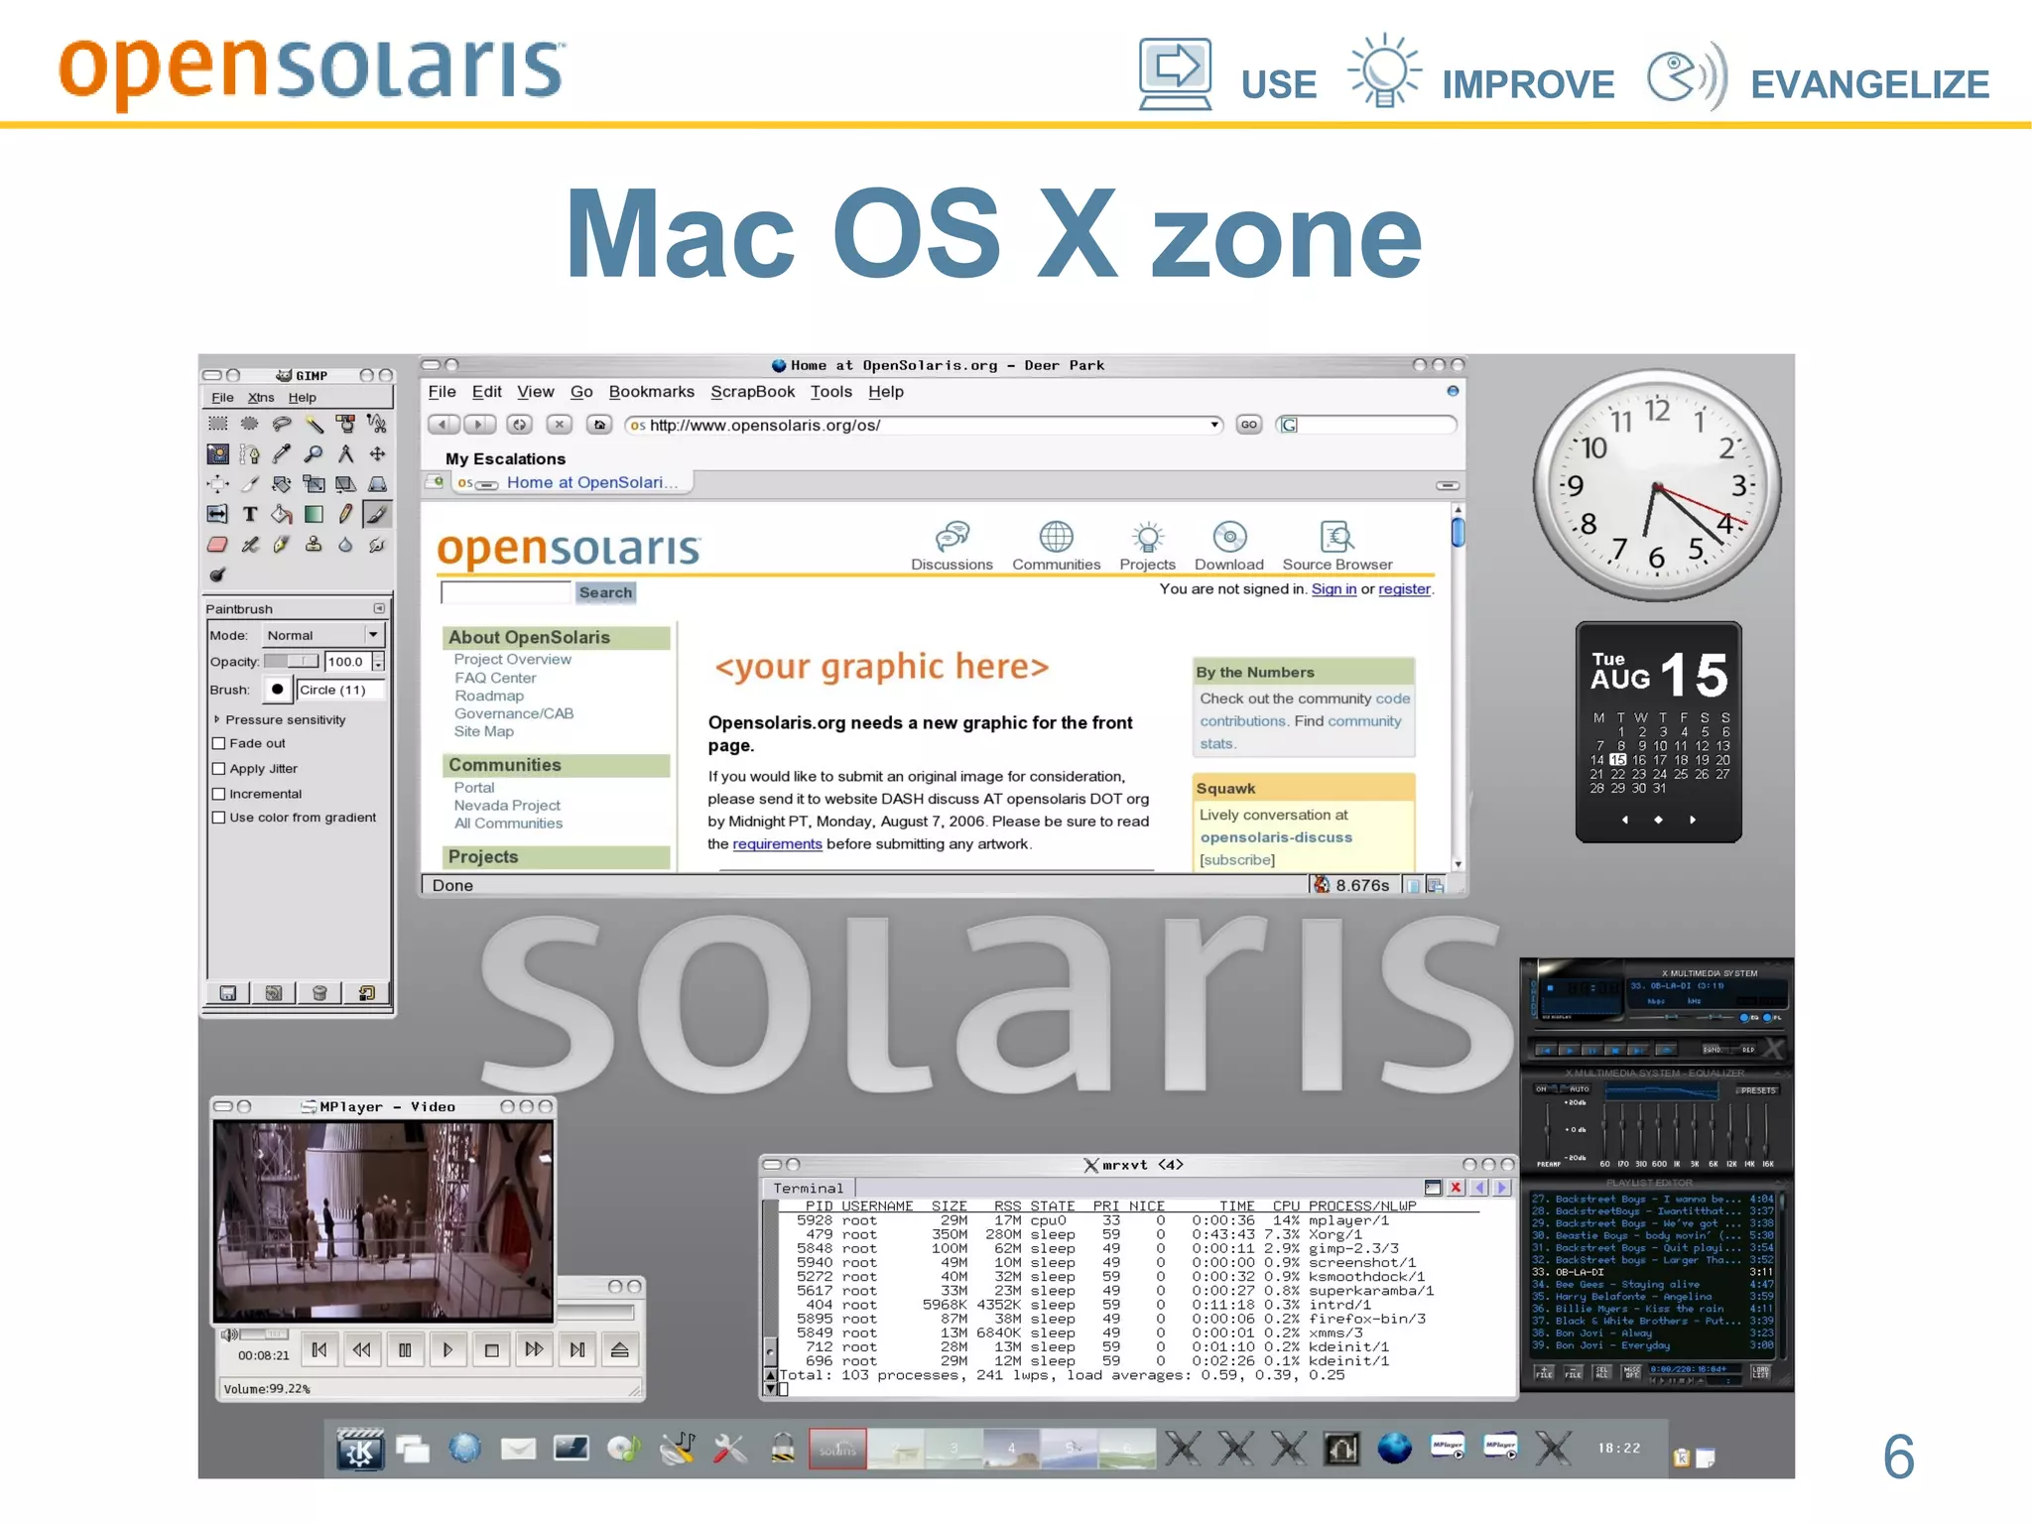Pause video in MPlayer controls
The height and width of the screenshot is (1523, 2032).
pyautogui.click(x=405, y=1350)
